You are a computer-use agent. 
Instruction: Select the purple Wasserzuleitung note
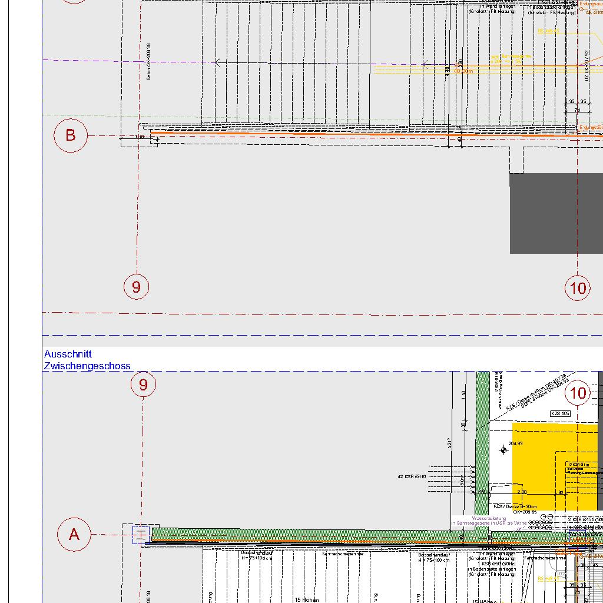coord(489,521)
